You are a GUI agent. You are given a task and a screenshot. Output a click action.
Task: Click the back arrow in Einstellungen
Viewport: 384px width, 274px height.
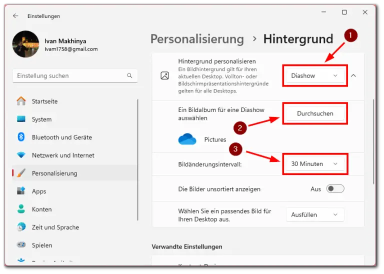coord(15,16)
